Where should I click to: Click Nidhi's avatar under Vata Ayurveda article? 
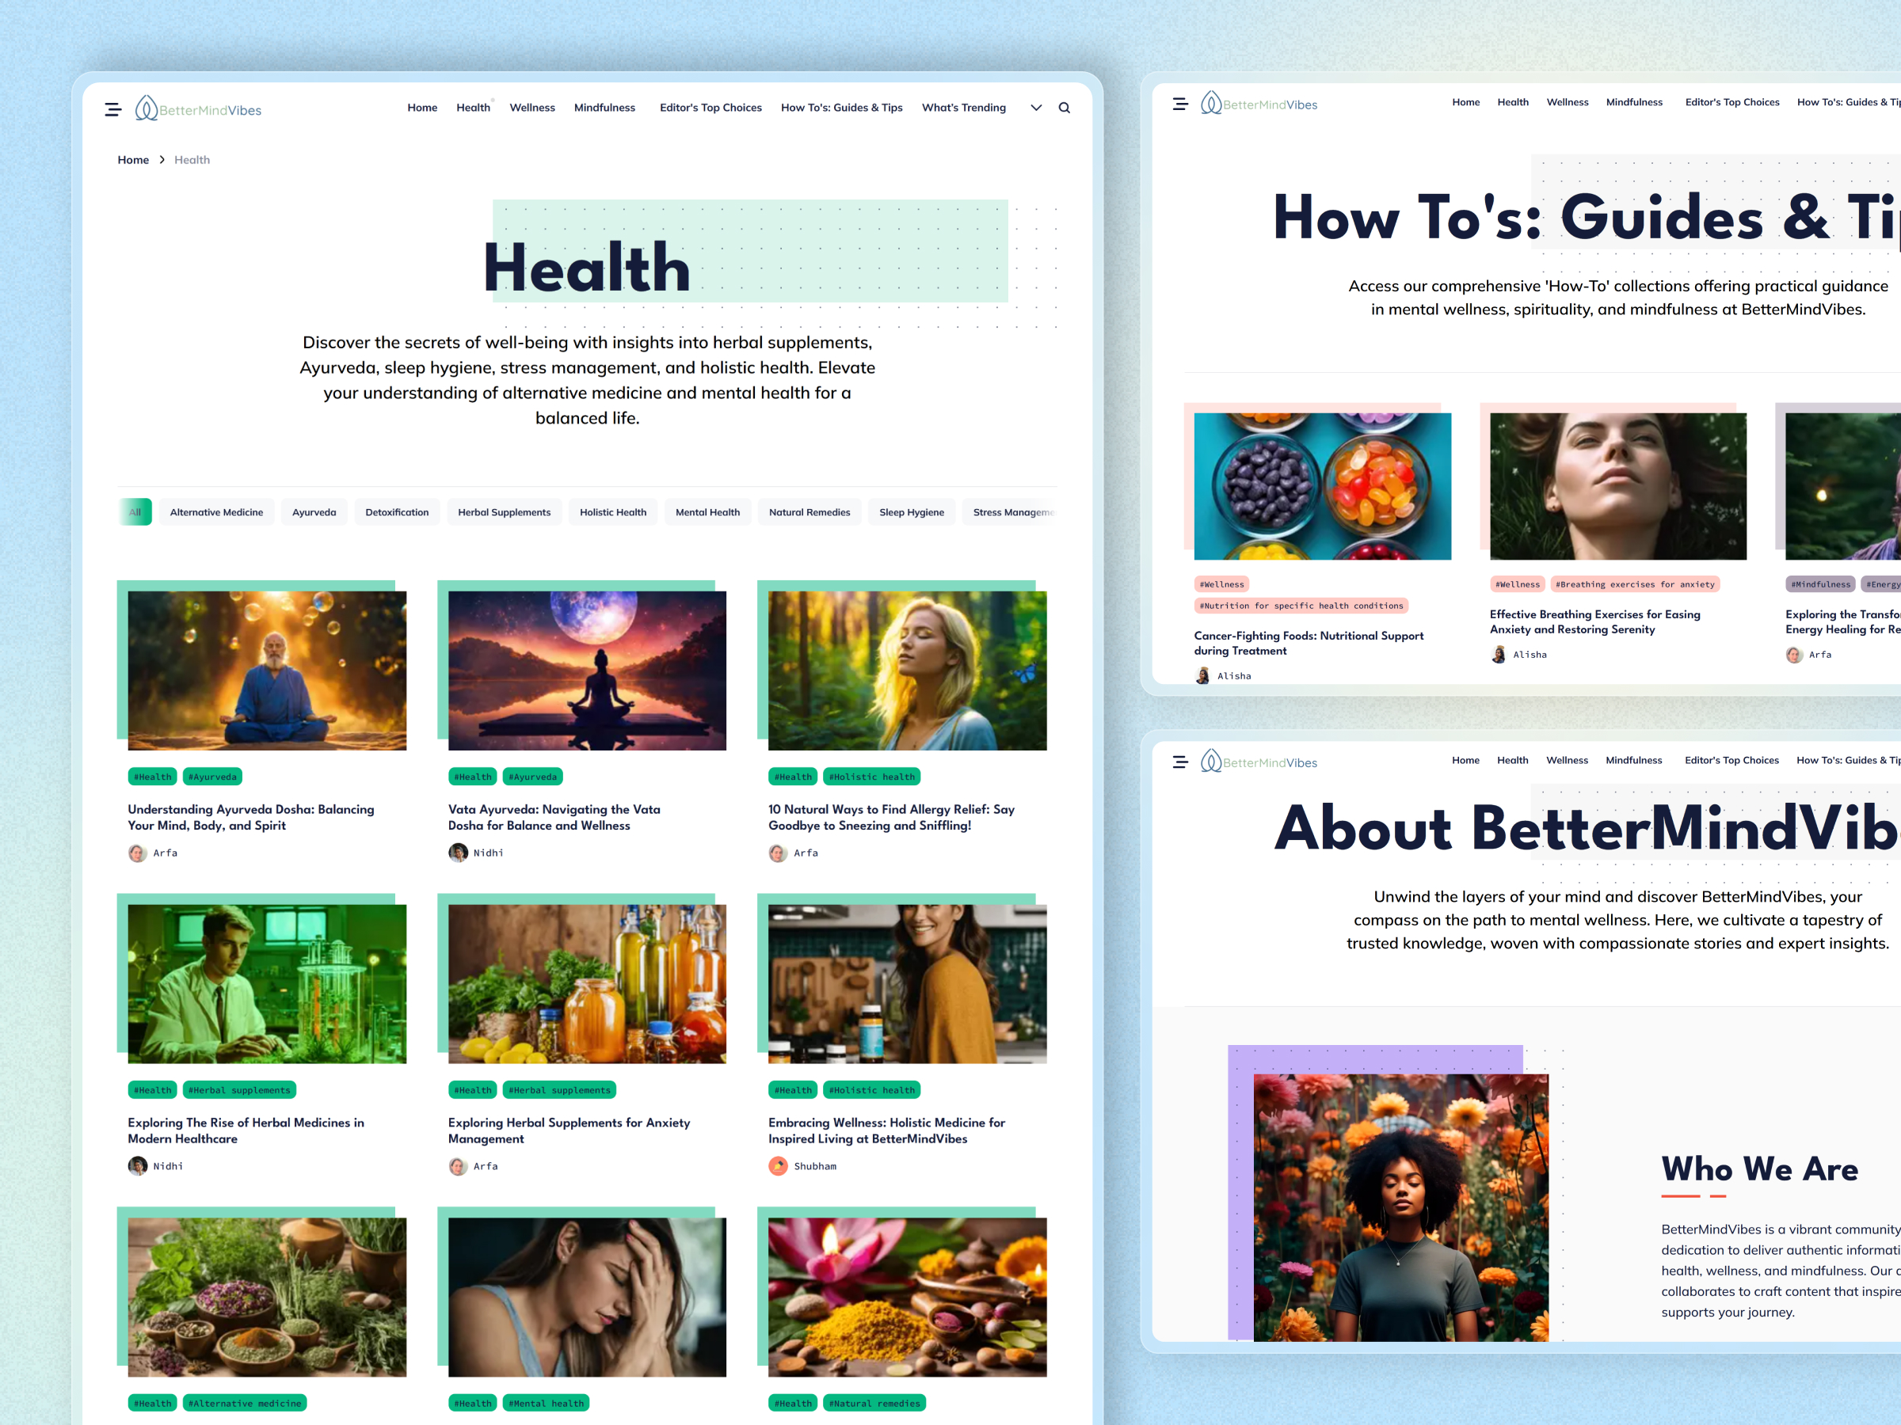[x=458, y=852]
